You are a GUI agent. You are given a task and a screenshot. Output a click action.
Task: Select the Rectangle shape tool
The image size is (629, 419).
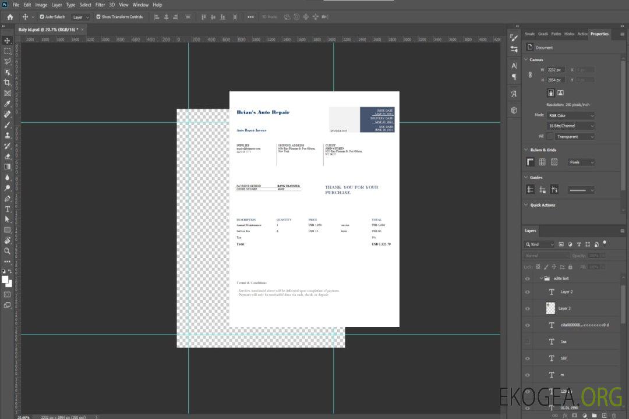point(7,230)
